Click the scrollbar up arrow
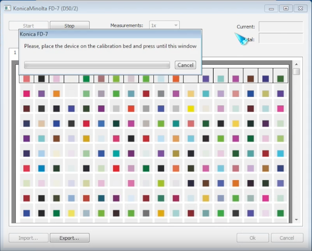Image resolution: width=312 pixels, height=251 pixels. click(x=296, y=64)
